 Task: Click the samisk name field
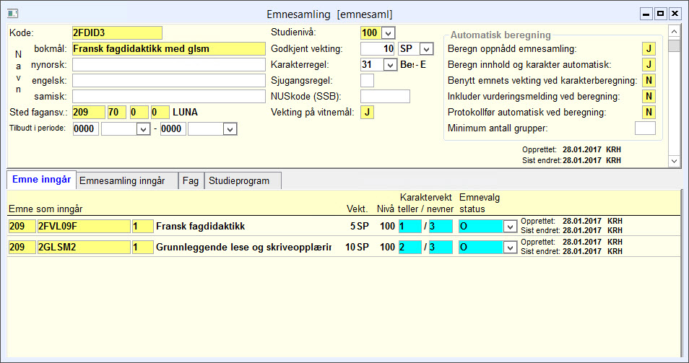click(169, 96)
